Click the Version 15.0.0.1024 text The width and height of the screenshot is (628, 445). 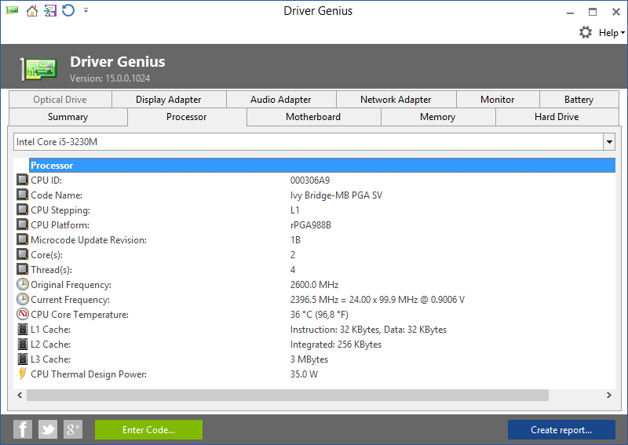coord(110,78)
